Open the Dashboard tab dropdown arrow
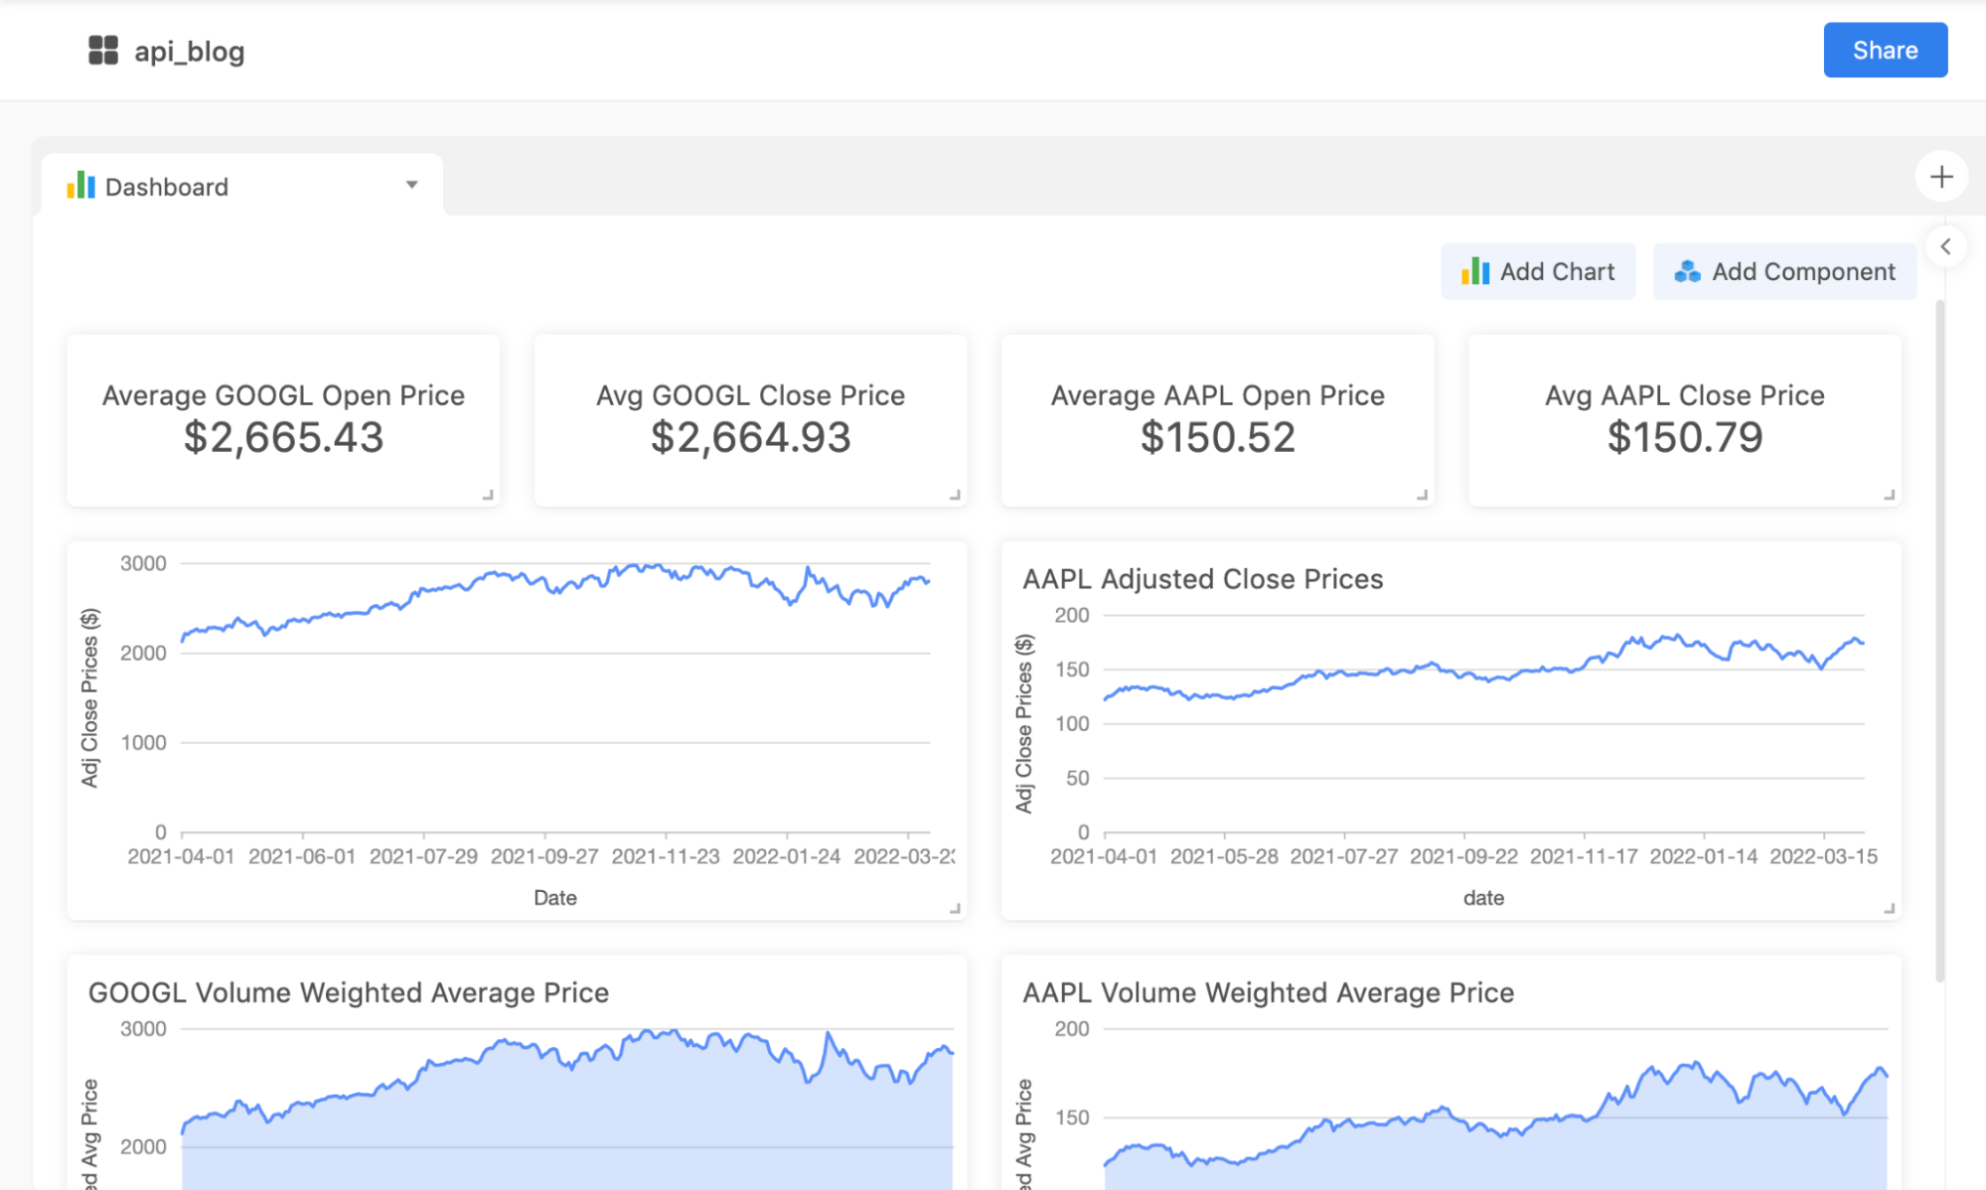This screenshot has width=1986, height=1190. tap(411, 185)
